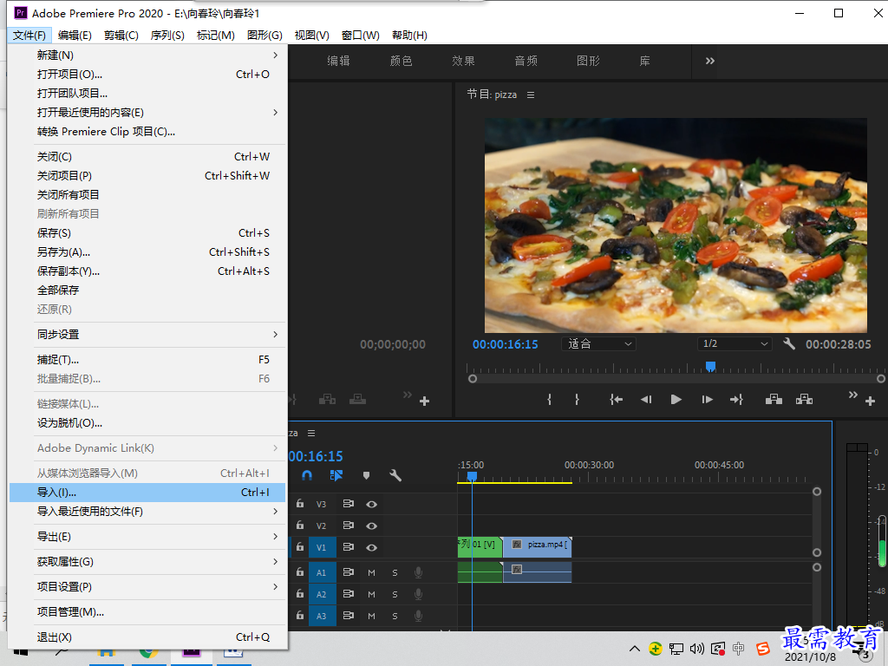Choose 保存(S) from File menu
This screenshot has width=888, height=666.
(147, 232)
